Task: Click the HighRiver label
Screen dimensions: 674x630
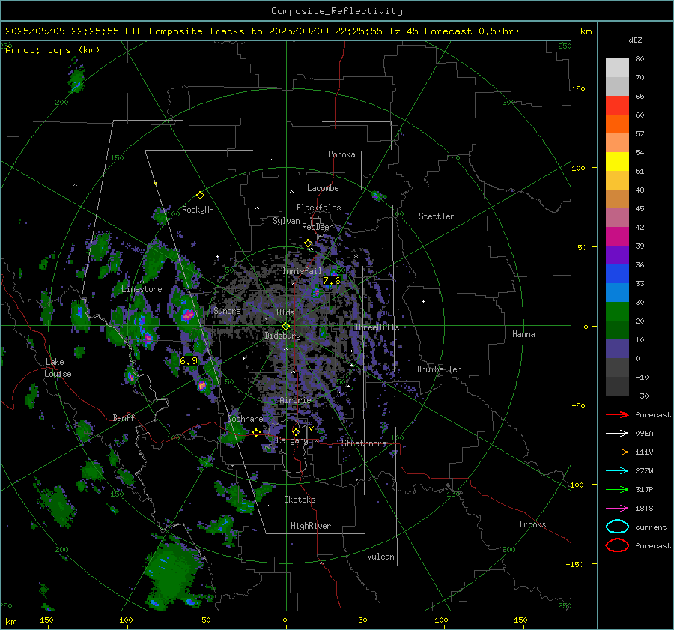Action: 311,526
